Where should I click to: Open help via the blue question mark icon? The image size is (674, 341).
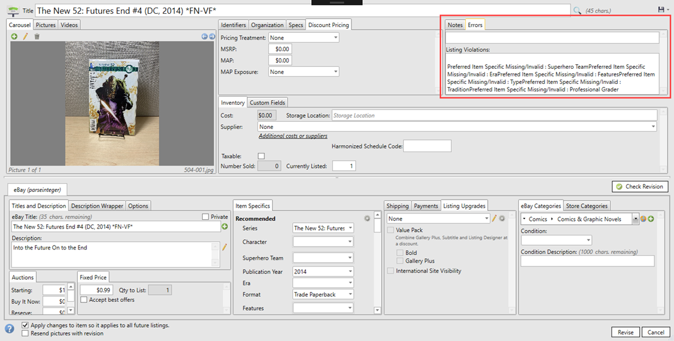tap(9, 329)
